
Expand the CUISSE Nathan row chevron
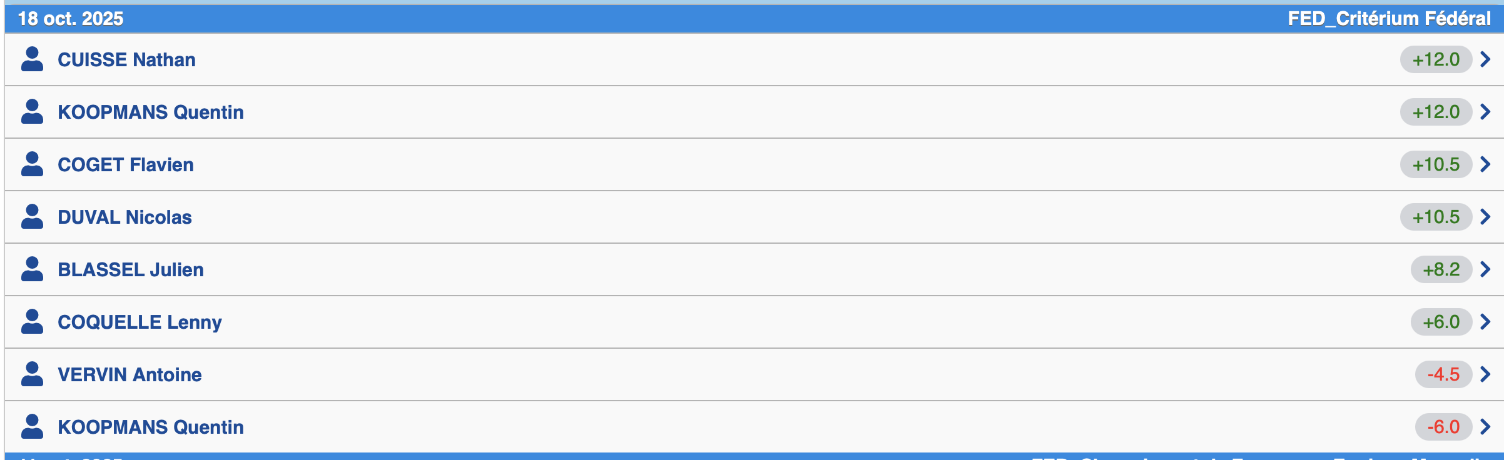tap(1485, 59)
